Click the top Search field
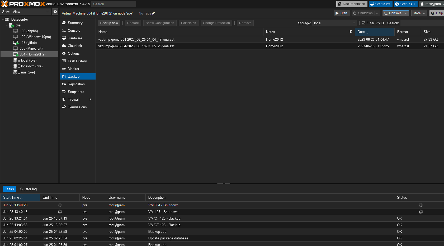 pyautogui.click(x=114, y=4)
